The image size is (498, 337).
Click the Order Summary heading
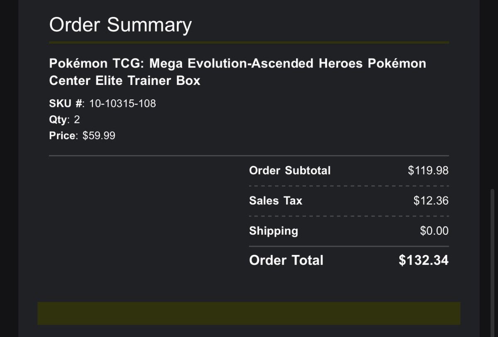[120, 25]
